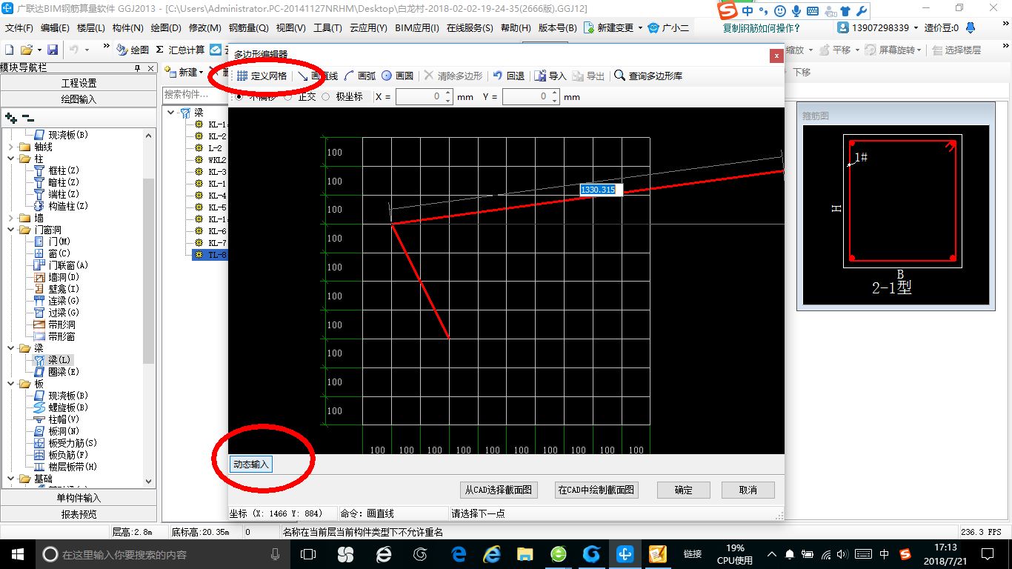The height and width of the screenshot is (569, 1012).
Task: Select 墙洞(D) in the navigation tree
Action: 57,277
